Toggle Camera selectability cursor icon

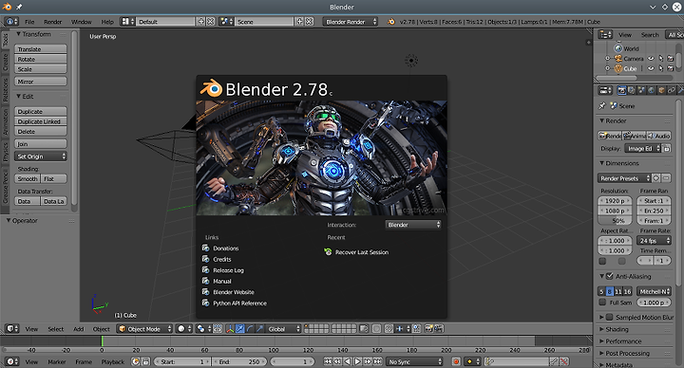pyautogui.click(x=661, y=59)
